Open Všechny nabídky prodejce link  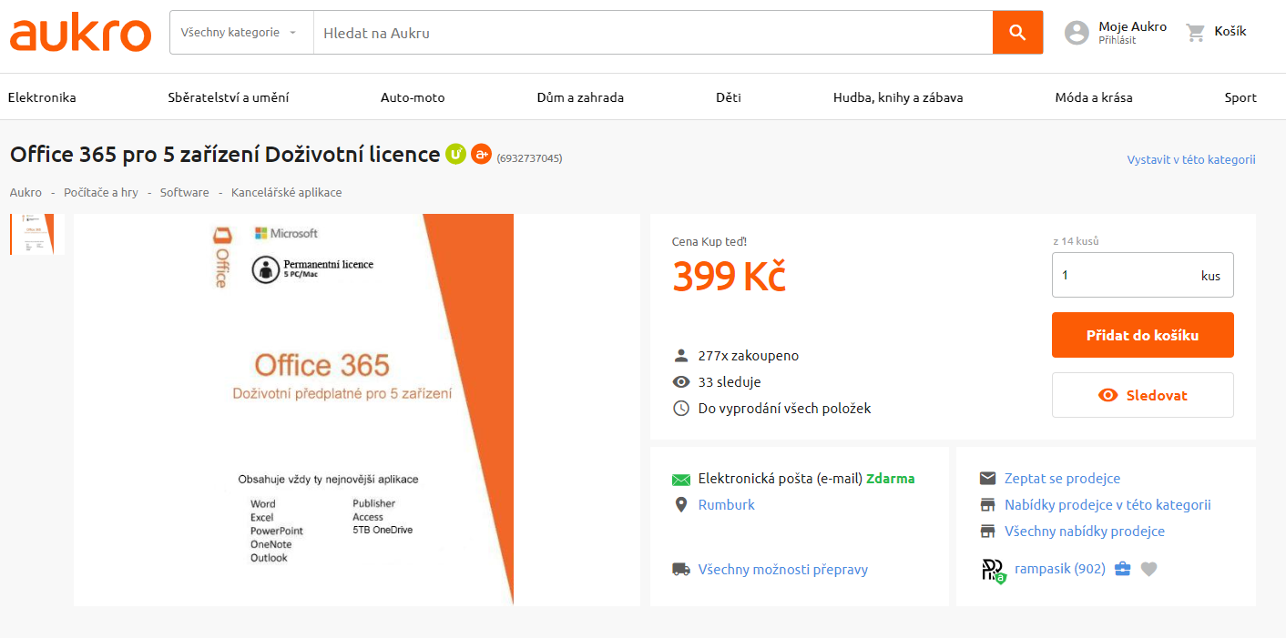point(1085,532)
